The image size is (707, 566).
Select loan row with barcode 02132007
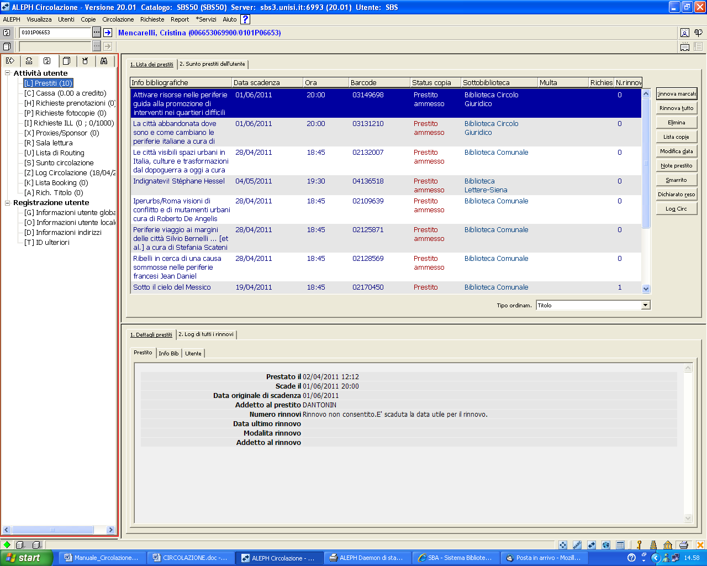(386, 161)
